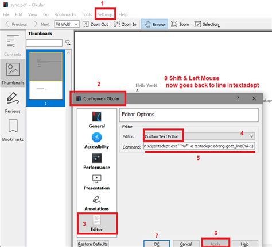Image resolution: width=272 pixels, height=247 pixels.
Task: Open the Edit menu
Action: pyautogui.click(x=19, y=14)
